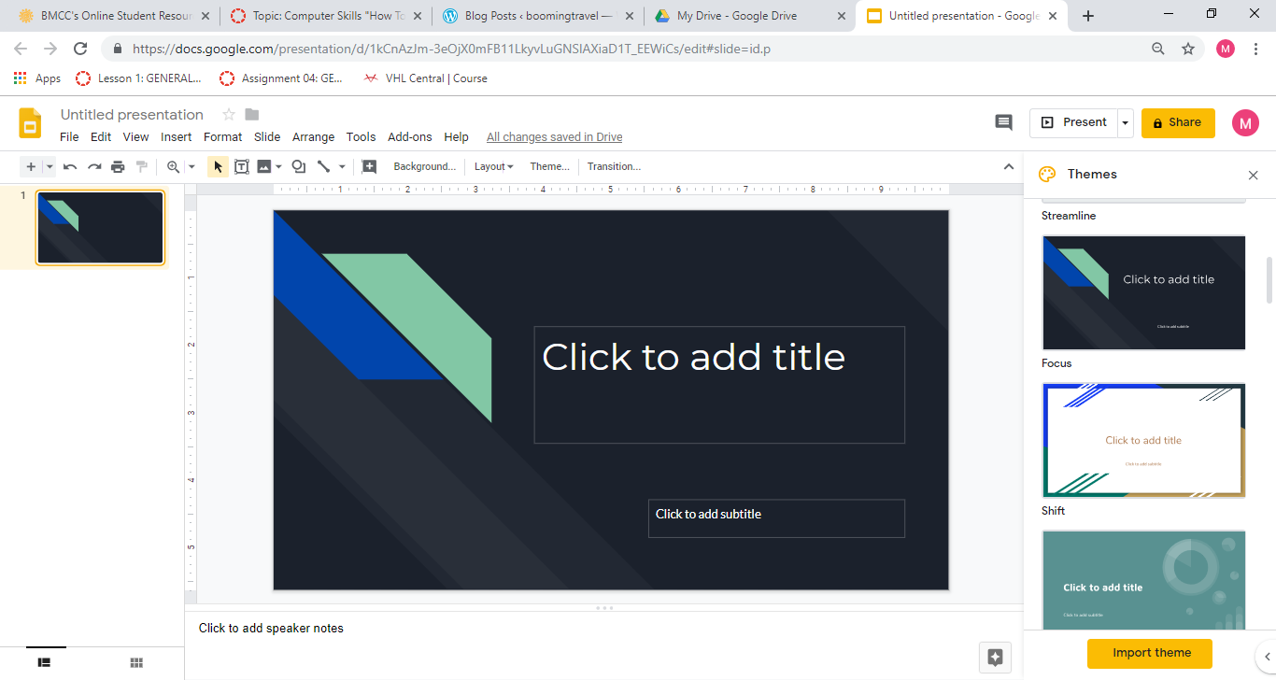Click the Add comment toolbar icon

(x=369, y=167)
